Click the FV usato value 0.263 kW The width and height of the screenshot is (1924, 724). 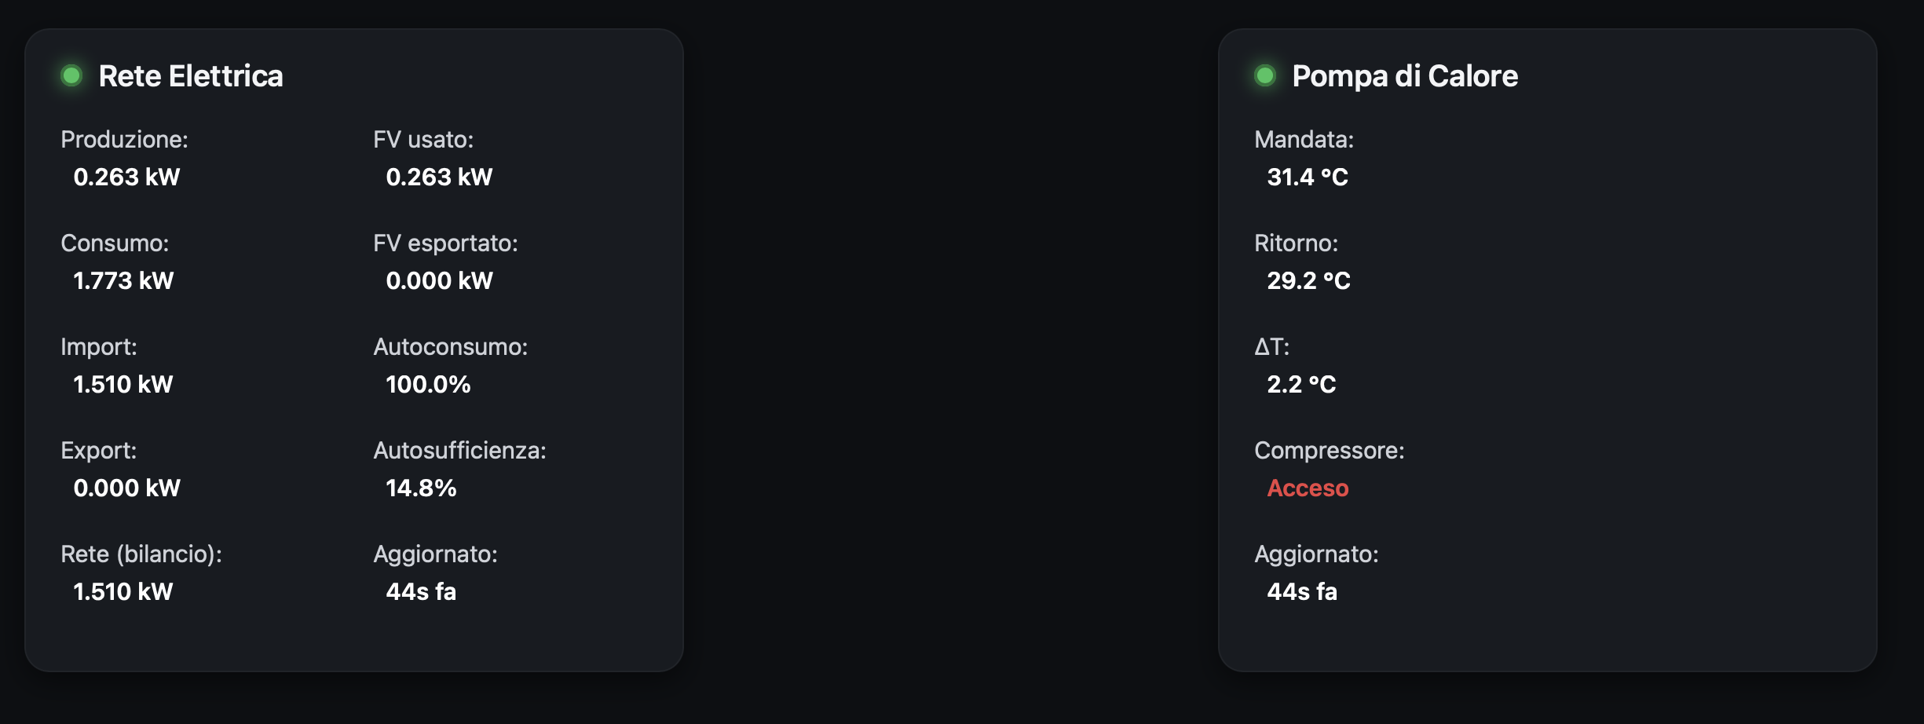(439, 177)
